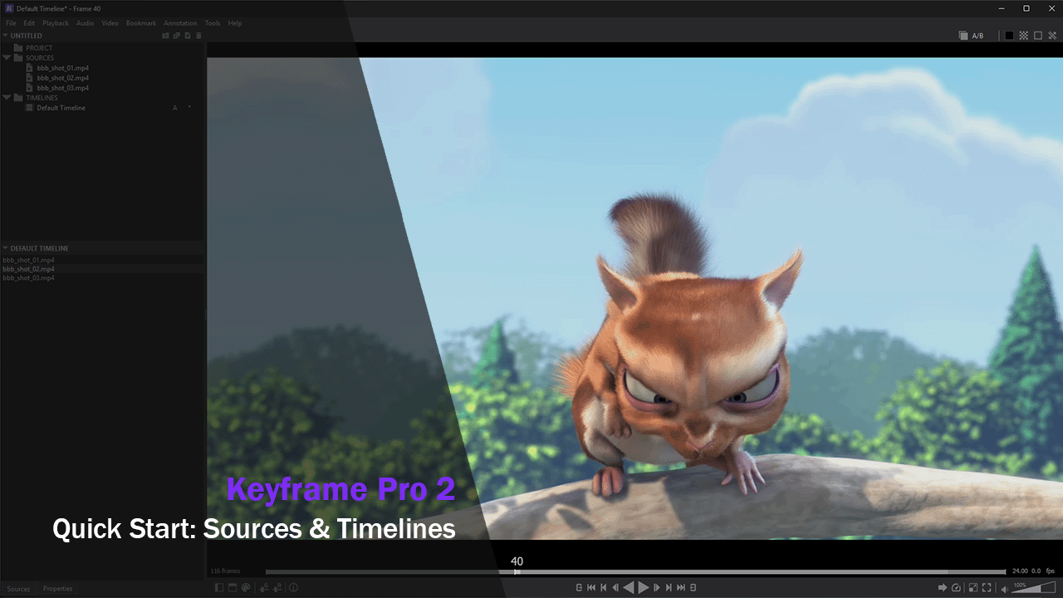The height and width of the screenshot is (598, 1063).
Task: Mute audio with the speaker icon
Action: pos(1004,588)
